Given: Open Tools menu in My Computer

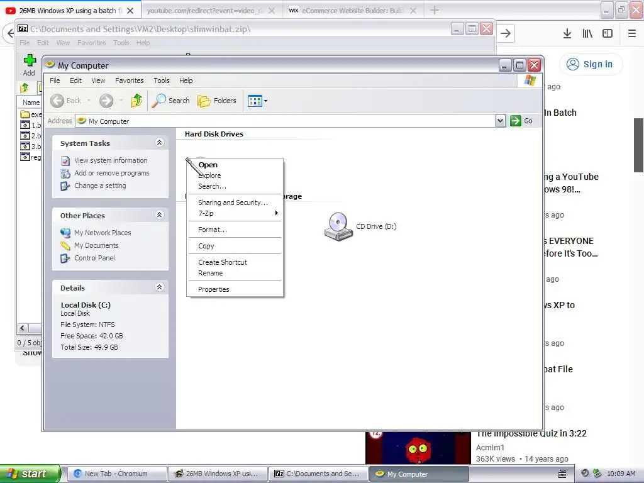Looking at the screenshot, I should click(x=162, y=80).
